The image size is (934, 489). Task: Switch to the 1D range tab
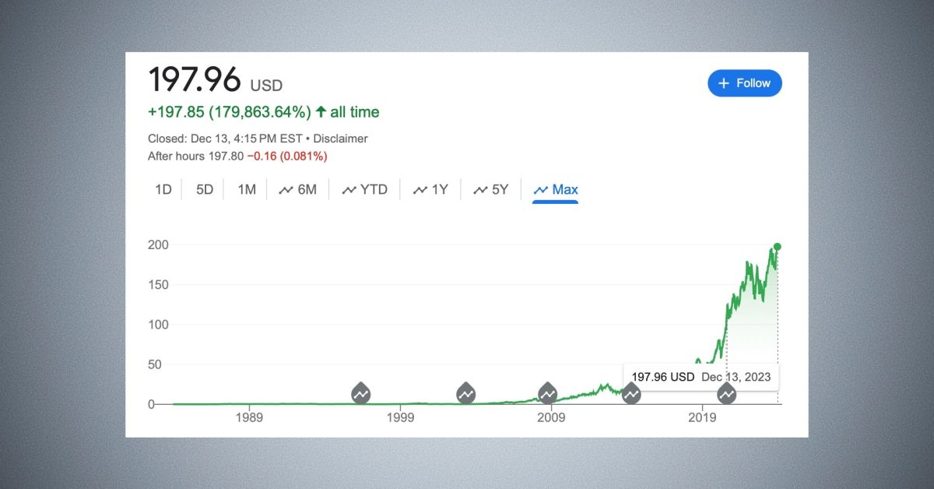pyautogui.click(x=163, y=189)
